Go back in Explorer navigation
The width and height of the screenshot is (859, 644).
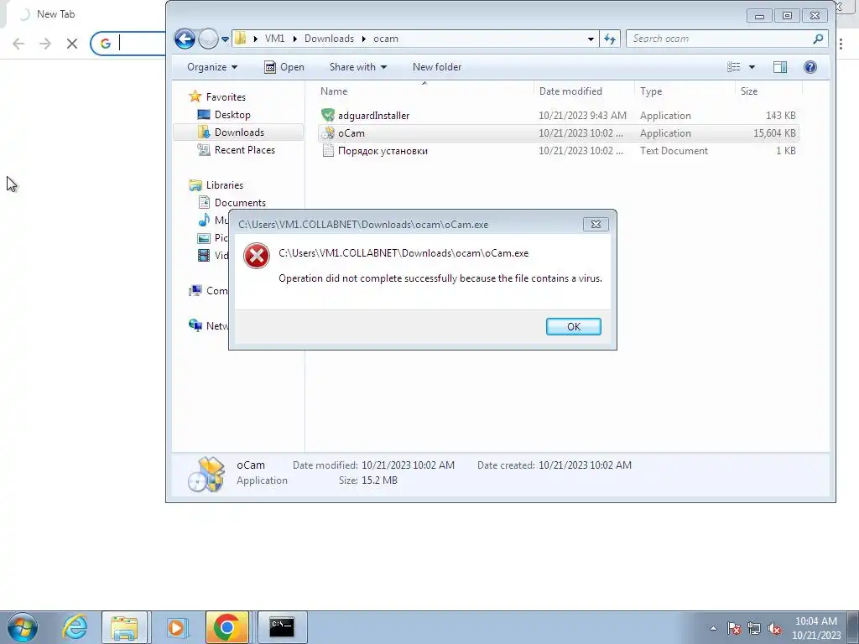pos(185,39)
